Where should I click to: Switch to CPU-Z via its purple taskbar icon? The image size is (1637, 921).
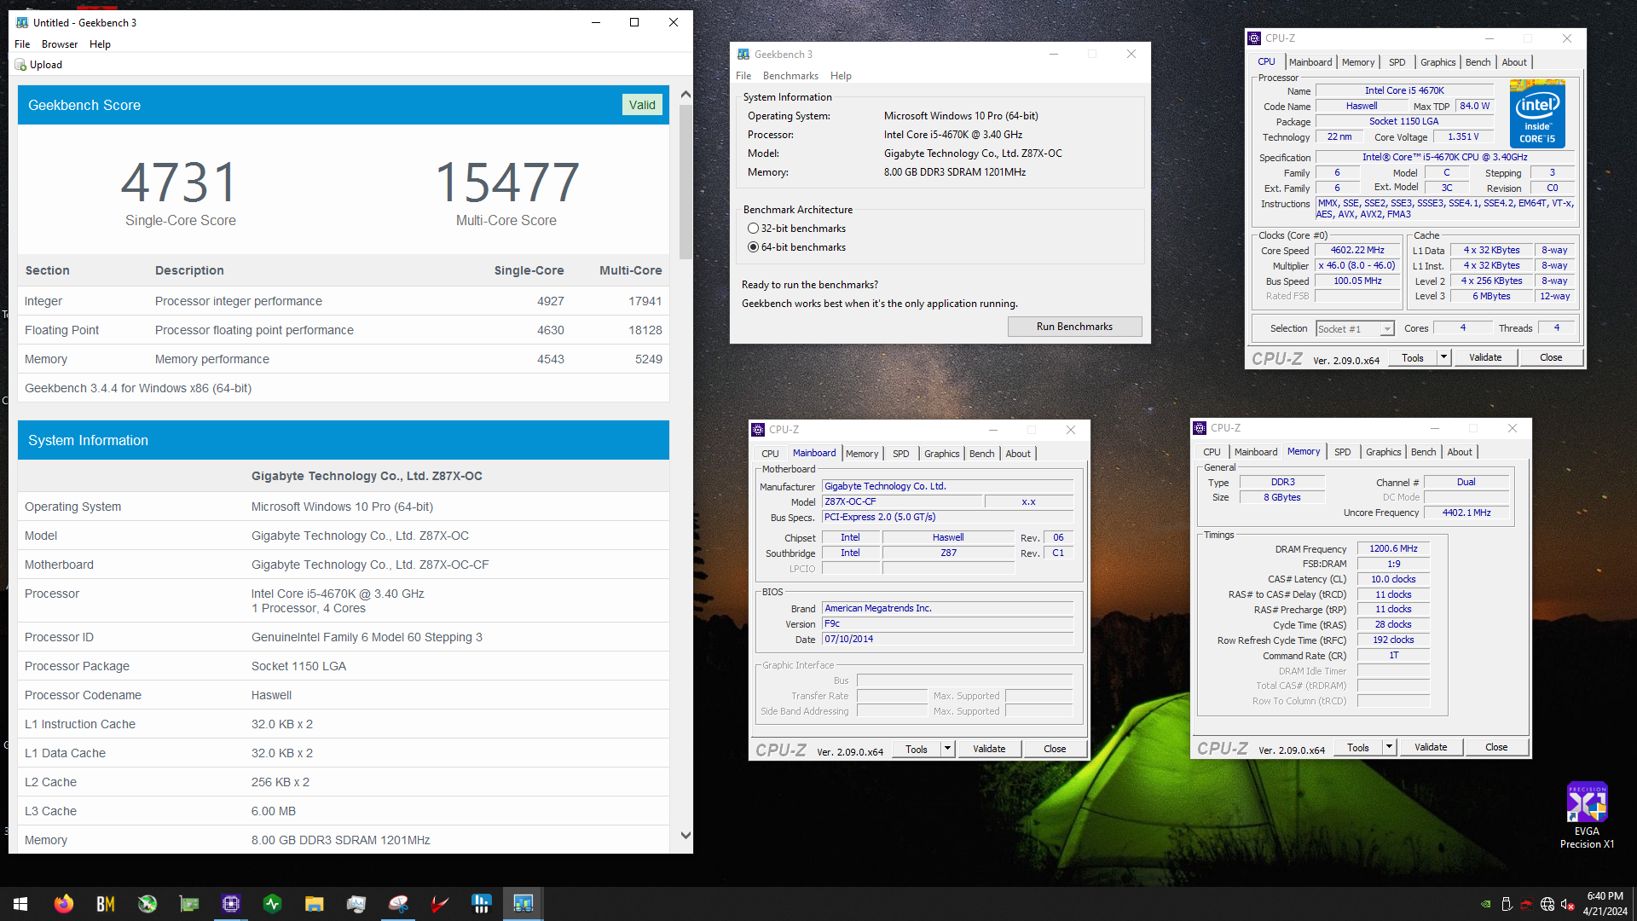click(231, 904)
